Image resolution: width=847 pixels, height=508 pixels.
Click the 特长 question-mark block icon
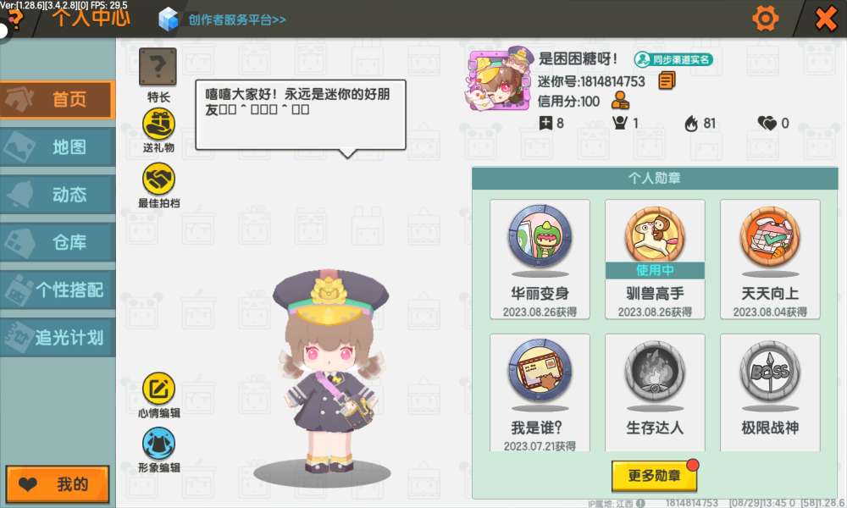coord(158,68)
